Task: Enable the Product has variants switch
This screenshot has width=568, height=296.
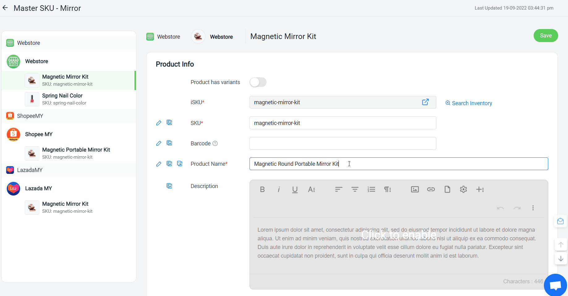Action: pos(258,82)
